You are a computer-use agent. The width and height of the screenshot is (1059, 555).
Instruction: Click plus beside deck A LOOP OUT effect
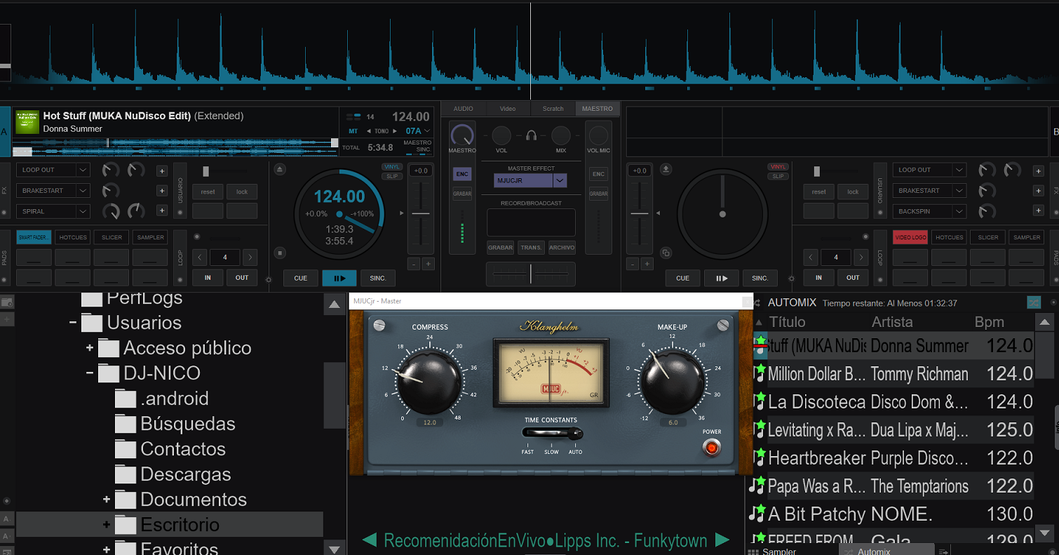(x=162, y=170)
